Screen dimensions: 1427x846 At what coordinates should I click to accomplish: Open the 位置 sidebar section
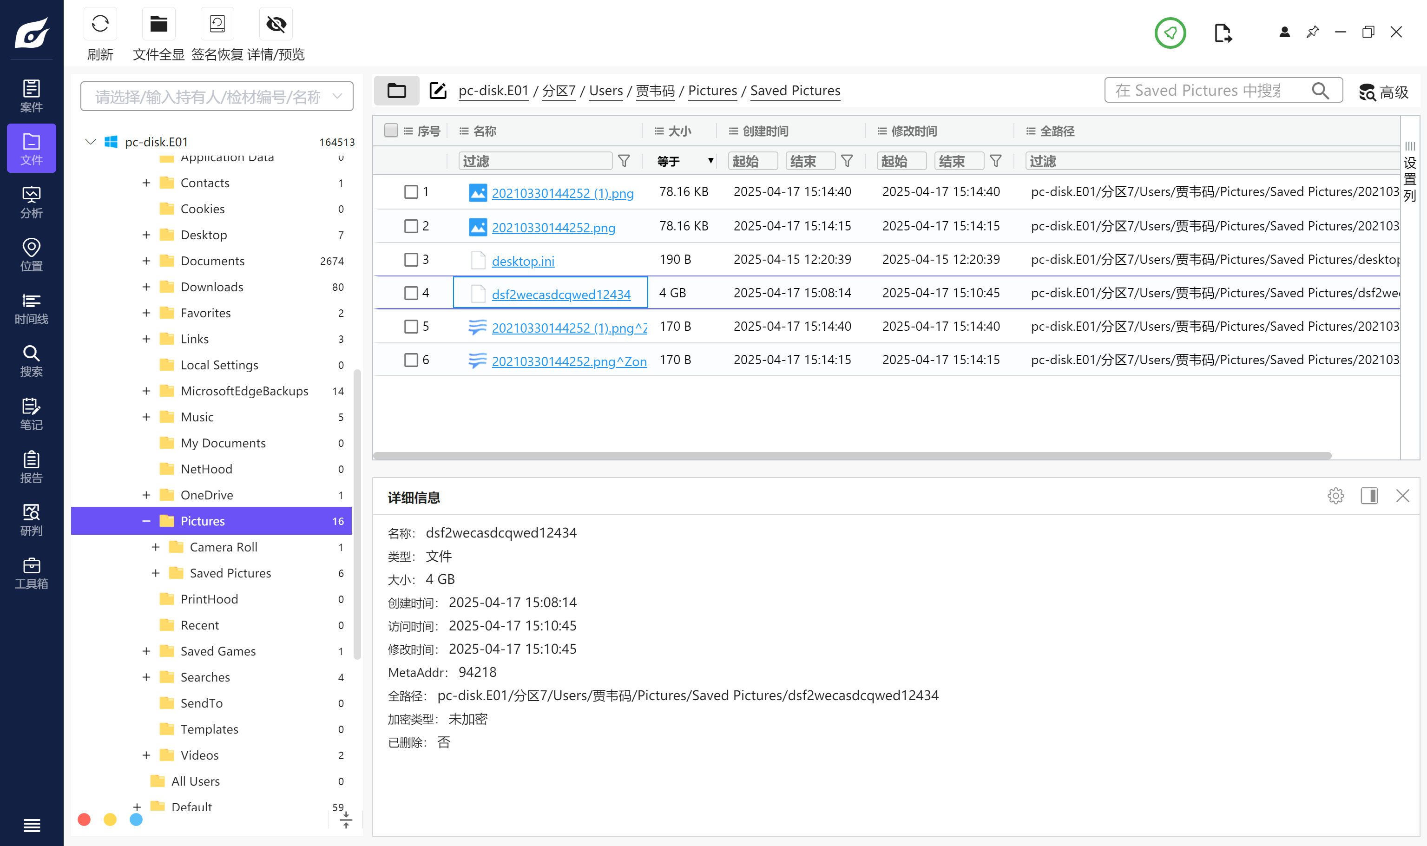coord(31,255)
